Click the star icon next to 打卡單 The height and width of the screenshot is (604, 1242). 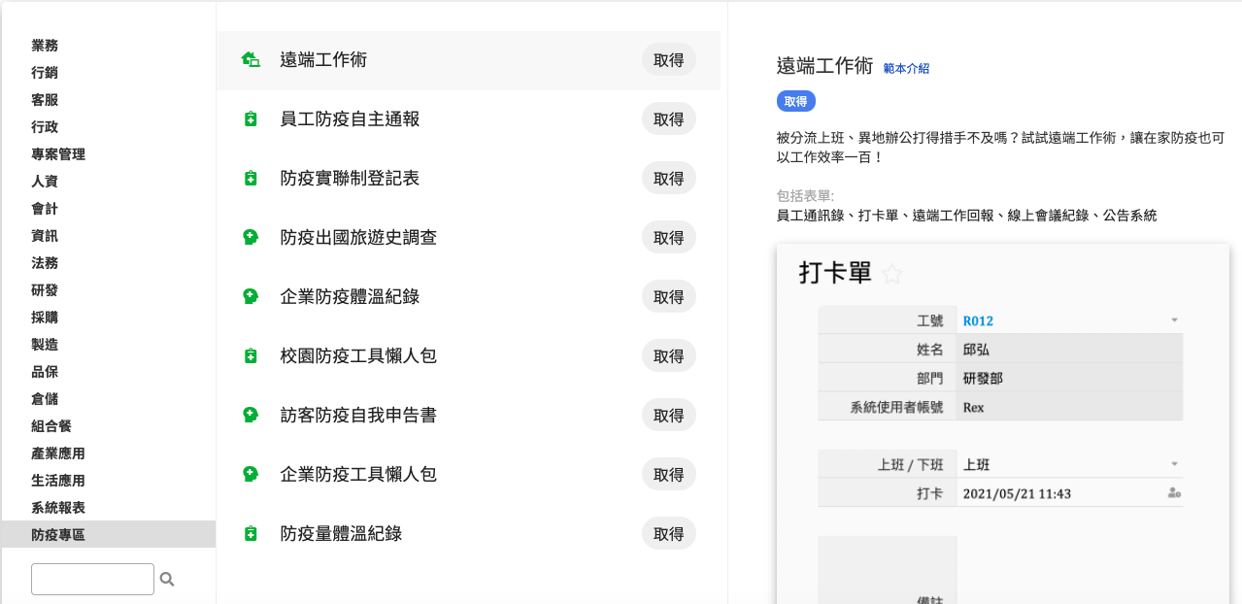point(892,275)
